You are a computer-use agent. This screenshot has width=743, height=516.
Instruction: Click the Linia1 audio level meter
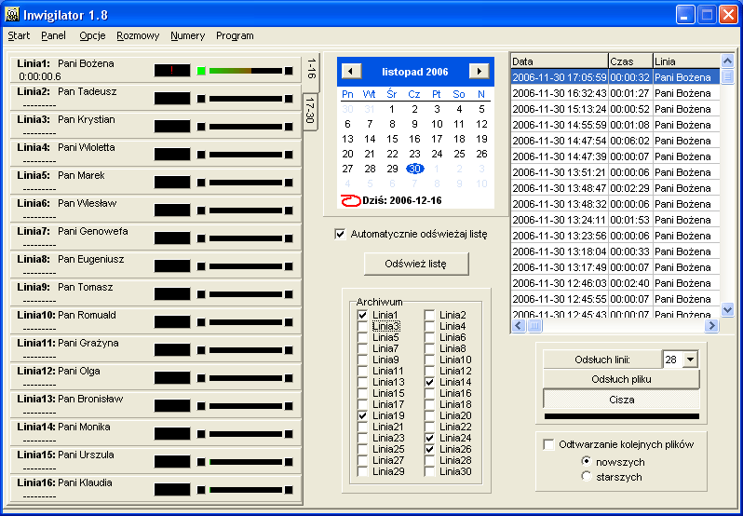tap(246, 71)
